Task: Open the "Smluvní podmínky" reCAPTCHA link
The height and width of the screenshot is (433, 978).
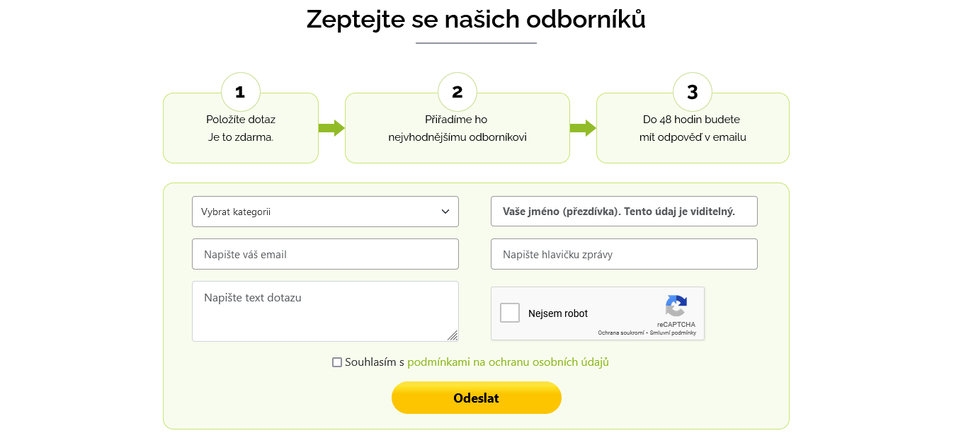Action: 673,333
